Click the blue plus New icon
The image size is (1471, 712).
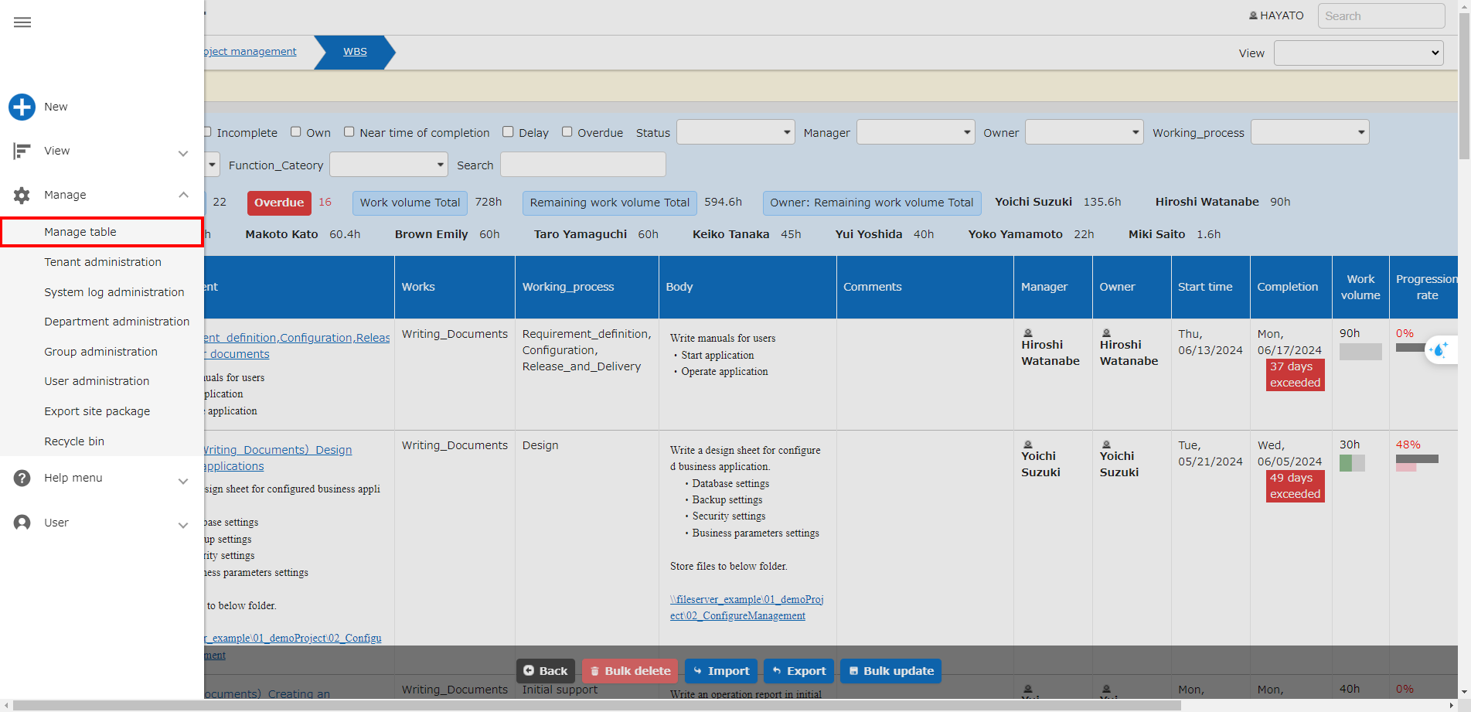pyautogui.click(x=22, y=107)
